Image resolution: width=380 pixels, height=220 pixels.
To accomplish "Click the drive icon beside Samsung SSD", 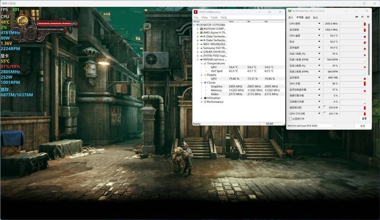I will [201, 48].
